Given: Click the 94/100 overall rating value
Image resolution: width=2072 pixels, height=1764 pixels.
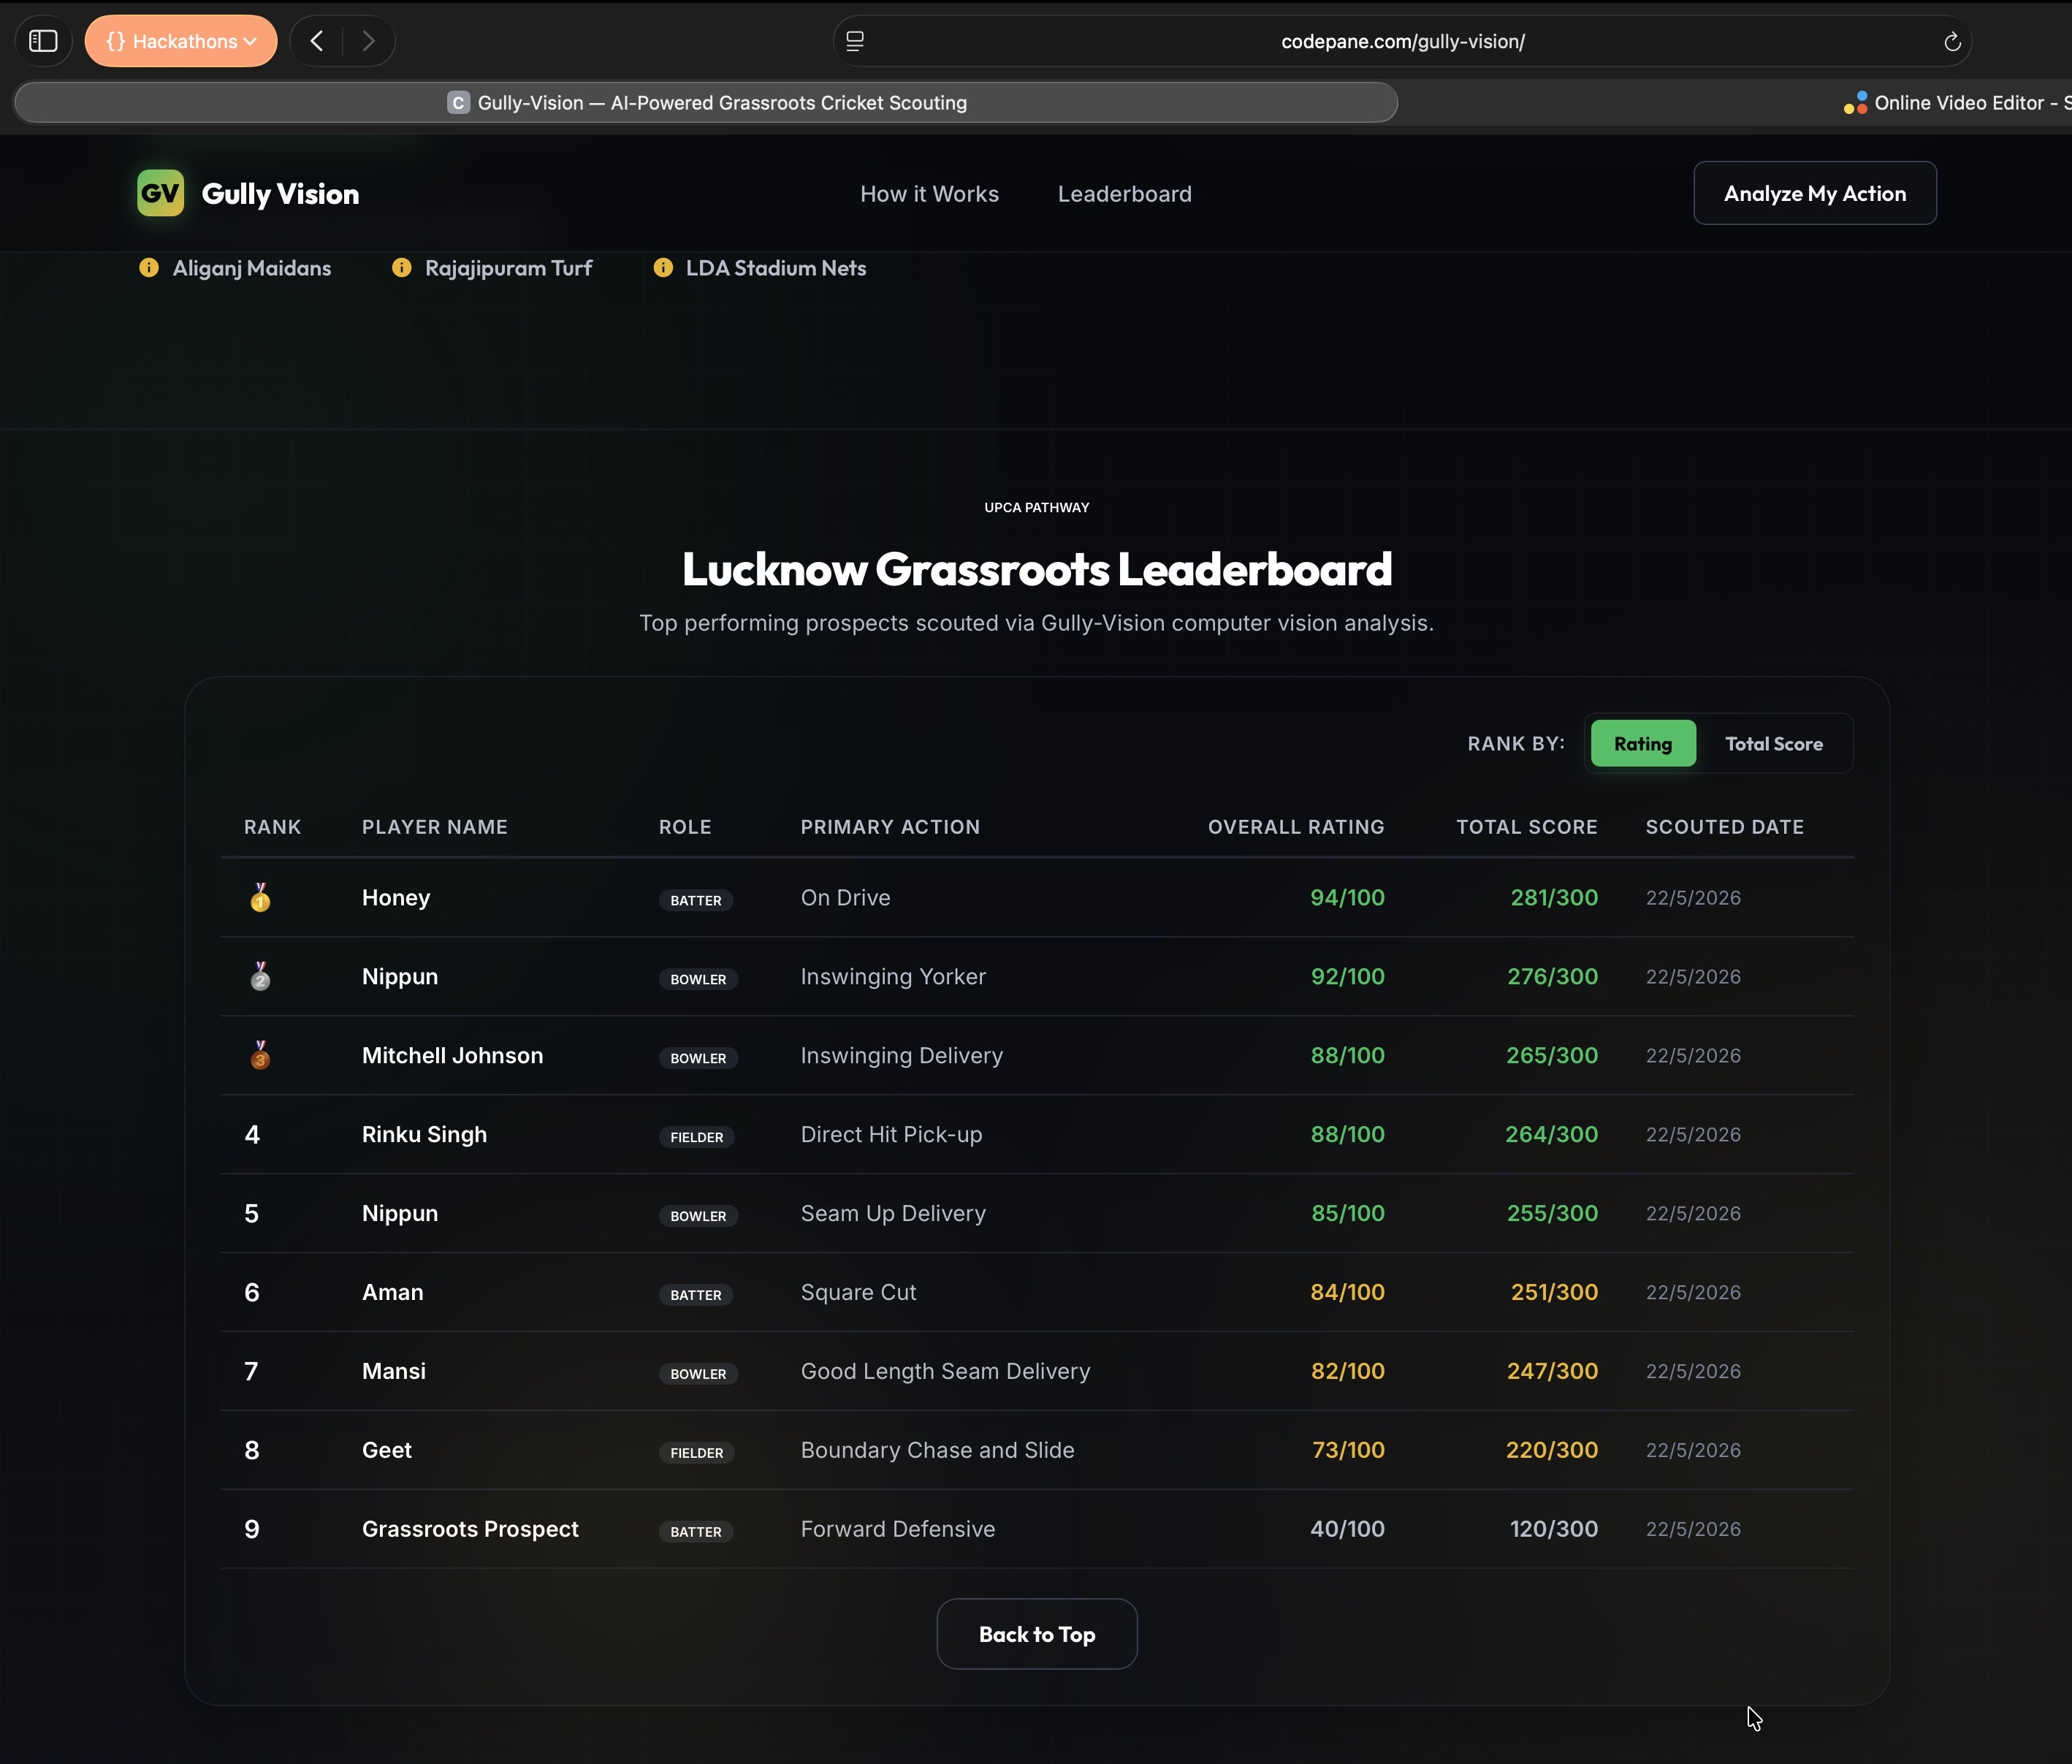Looking at the screenshot, I should pos(1347,898).
